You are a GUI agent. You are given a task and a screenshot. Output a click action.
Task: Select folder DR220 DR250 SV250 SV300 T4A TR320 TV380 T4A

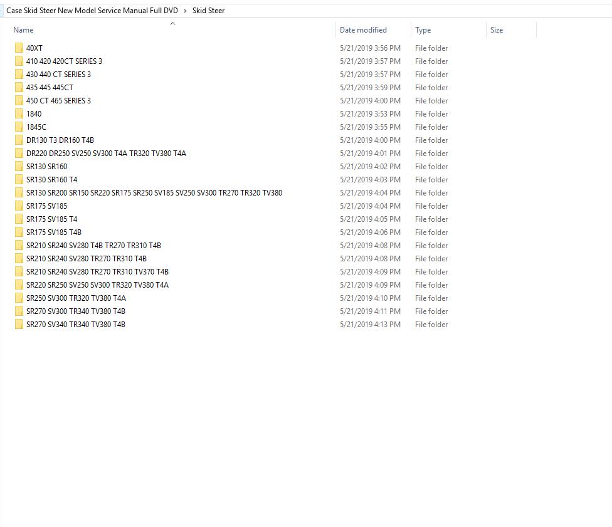(106, 154)
